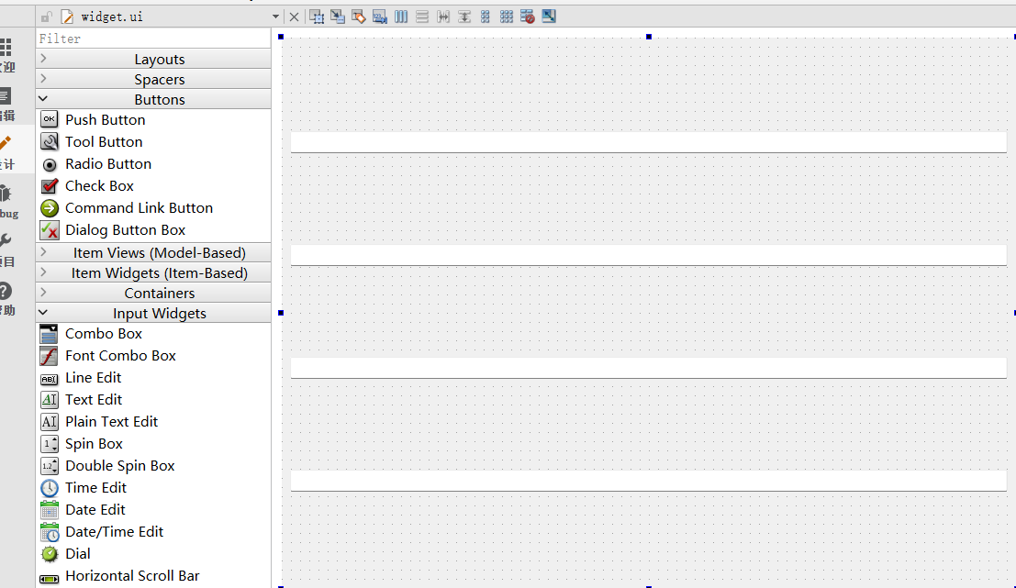Apply the Lay Out in a Grid tool

[x=507, y=17]
